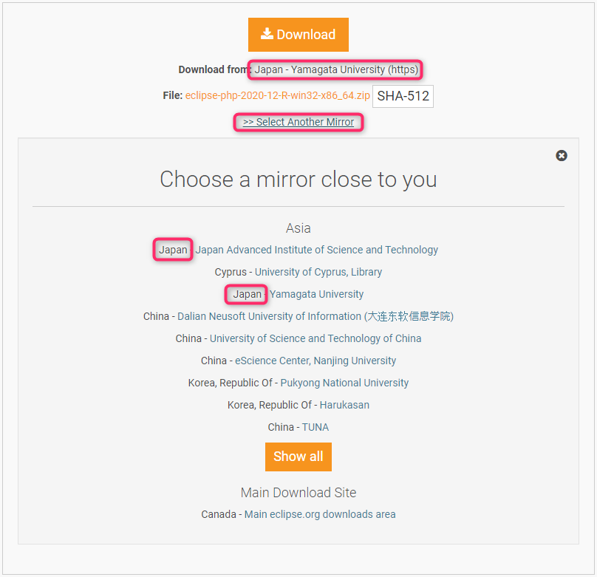Open the eclipse-php-2020-12-R zip file link

pos(278,95)
